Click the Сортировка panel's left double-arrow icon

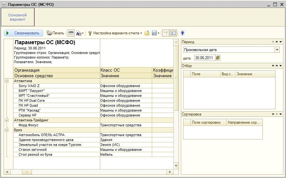click(273, 114)
